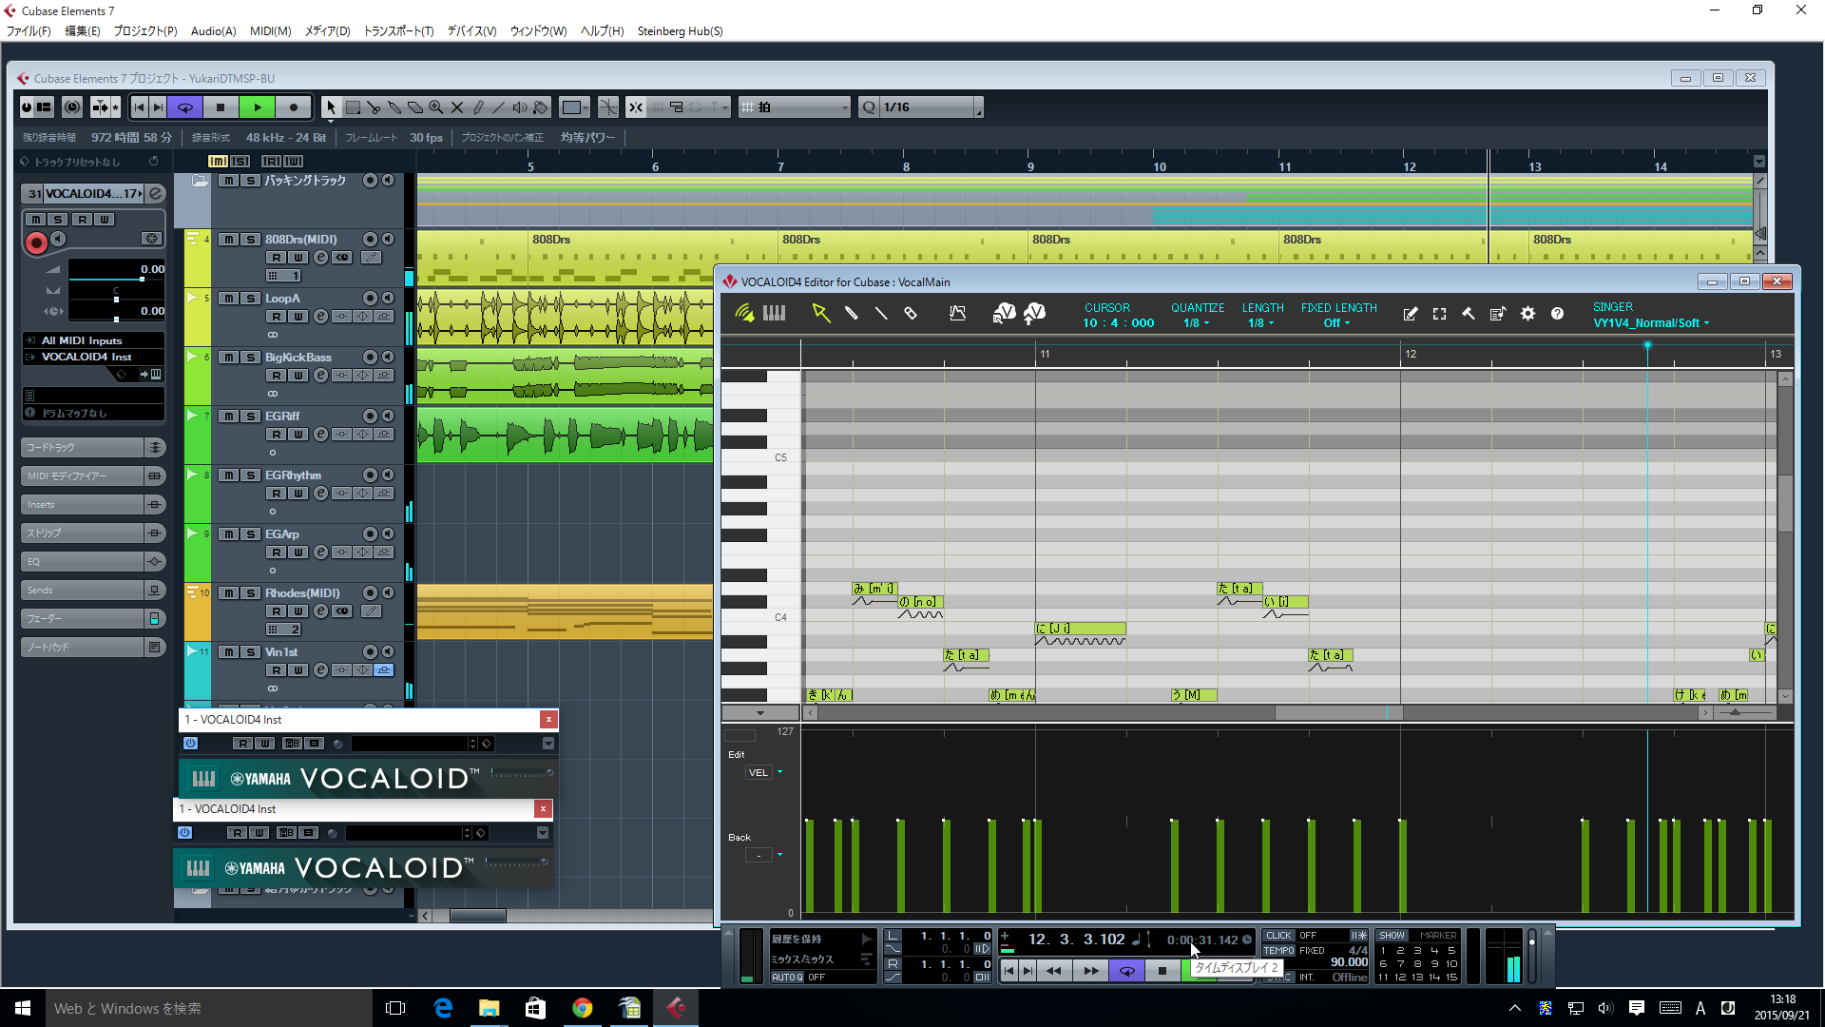Click the VOCALOID fullscreen expand icon

point(1440,314)
